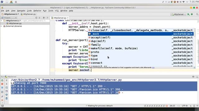Hide the Project tool window
199x111 pixels.
(x=48, y=18)
